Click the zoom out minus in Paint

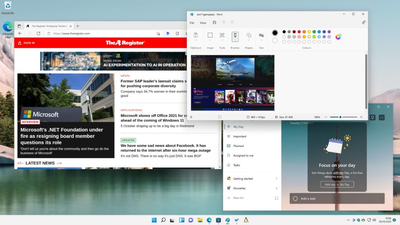pyautogui.click(x=325, y=117)
